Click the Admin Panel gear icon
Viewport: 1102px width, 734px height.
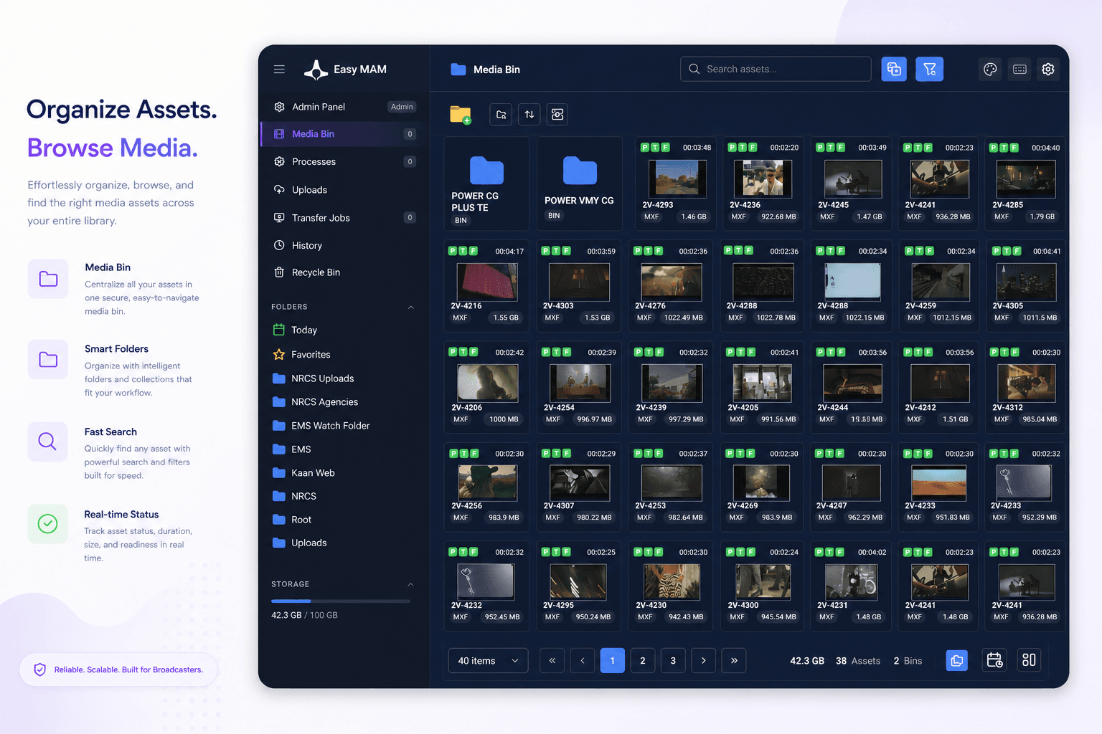pyautogui.click(x=279, y=107)
